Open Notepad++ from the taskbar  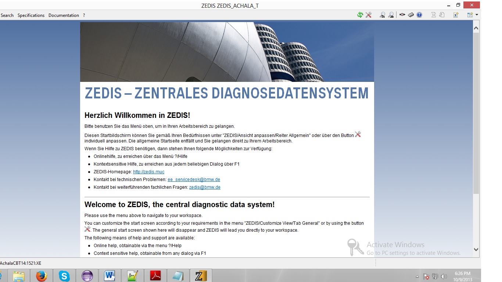pos(132,276)
